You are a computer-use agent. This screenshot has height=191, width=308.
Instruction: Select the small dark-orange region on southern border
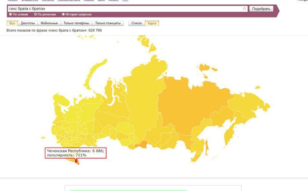click(x=140, y=145)
